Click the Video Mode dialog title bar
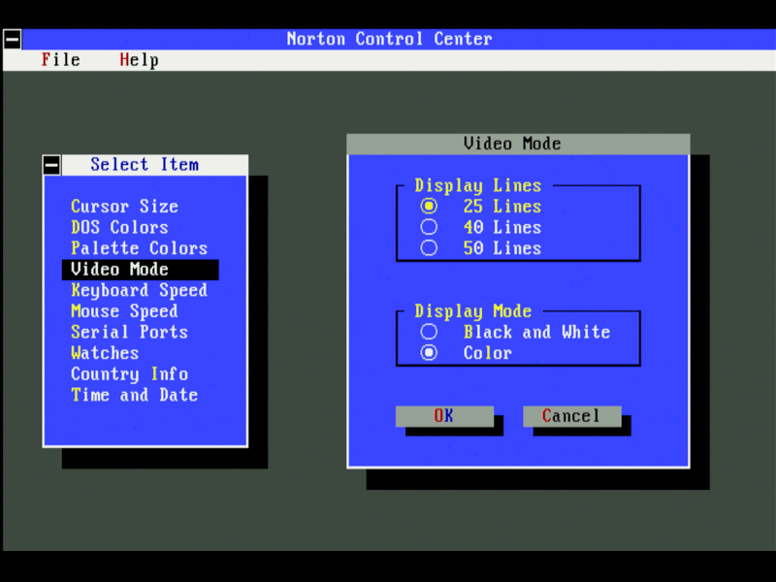Image resolution: width=776 pixels, height=582 pixels. (518, 144)
